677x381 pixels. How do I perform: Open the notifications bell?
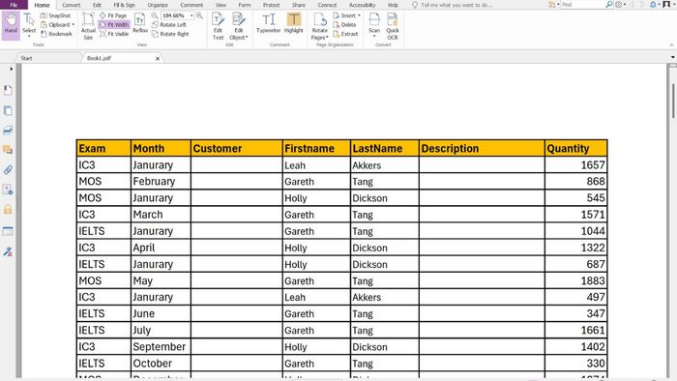click(x=654, y=5)
